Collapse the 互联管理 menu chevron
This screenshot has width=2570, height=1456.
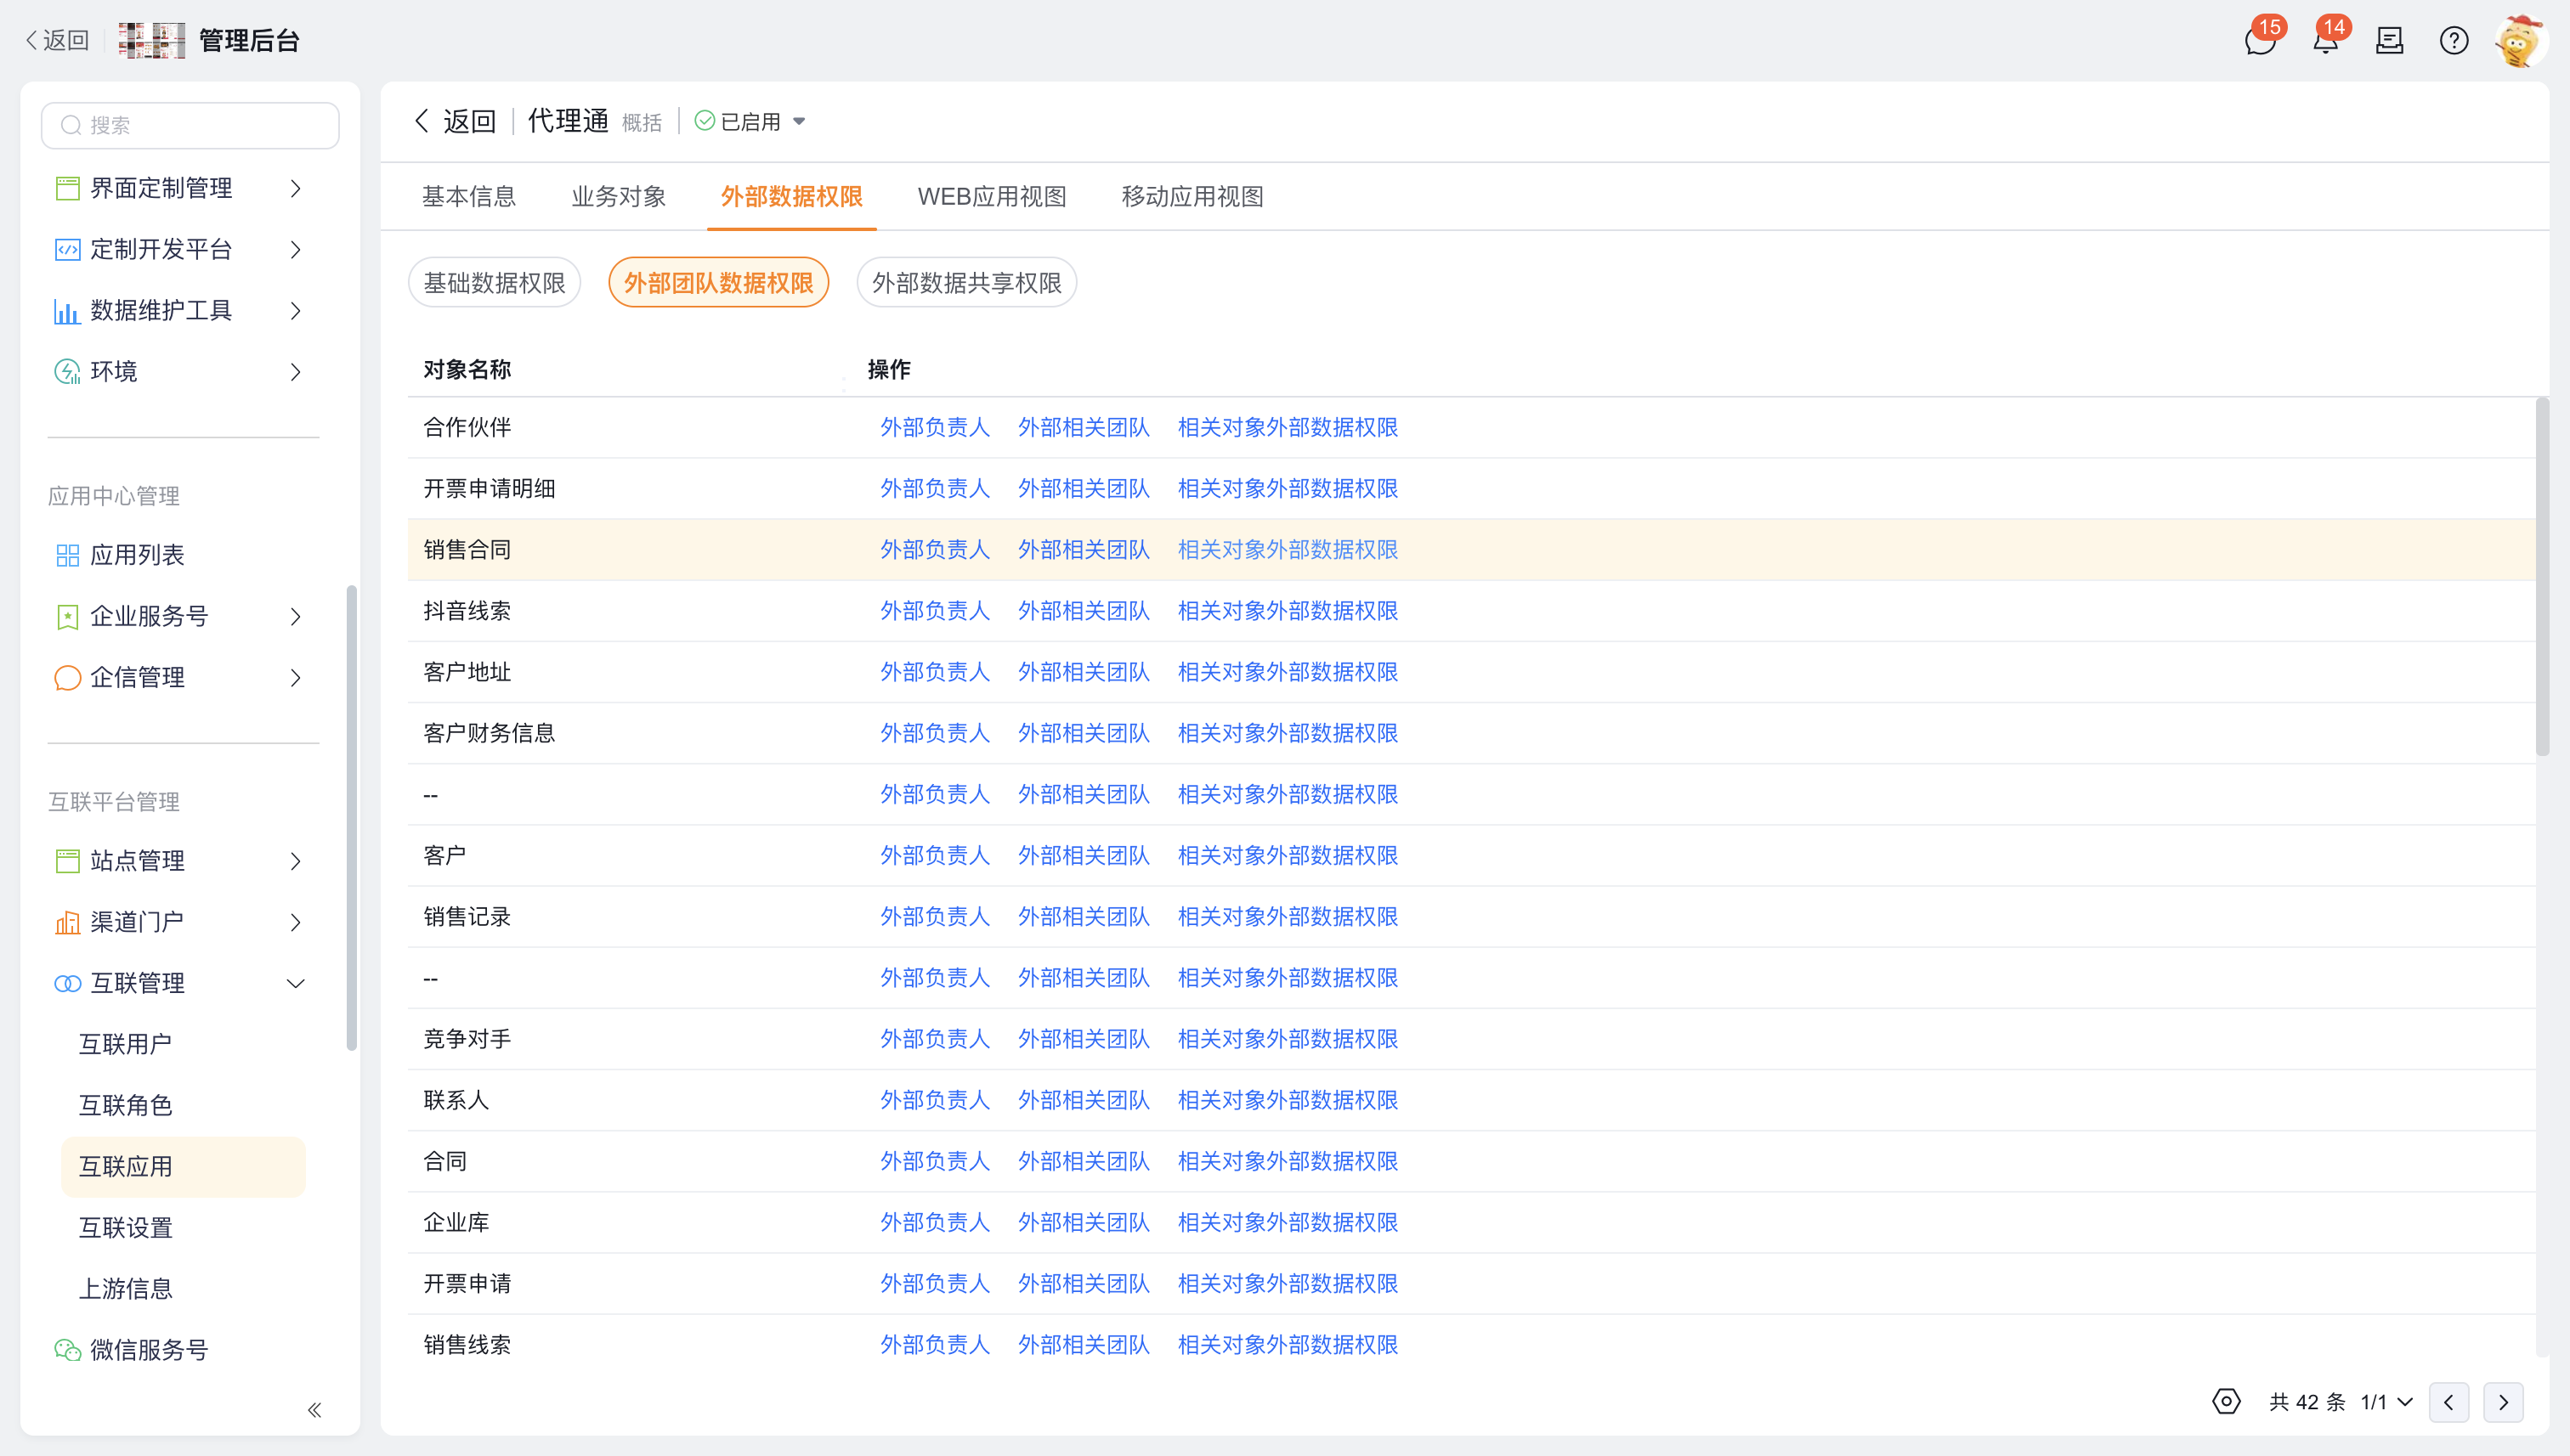click(x=295, y=983)
